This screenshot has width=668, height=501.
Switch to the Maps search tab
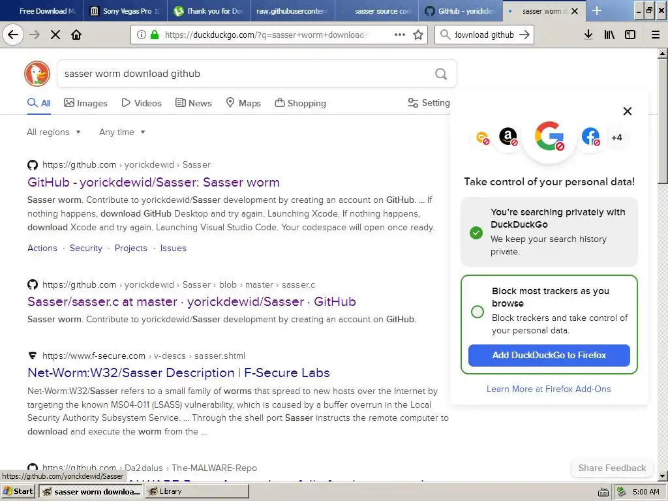click(243, 103)
